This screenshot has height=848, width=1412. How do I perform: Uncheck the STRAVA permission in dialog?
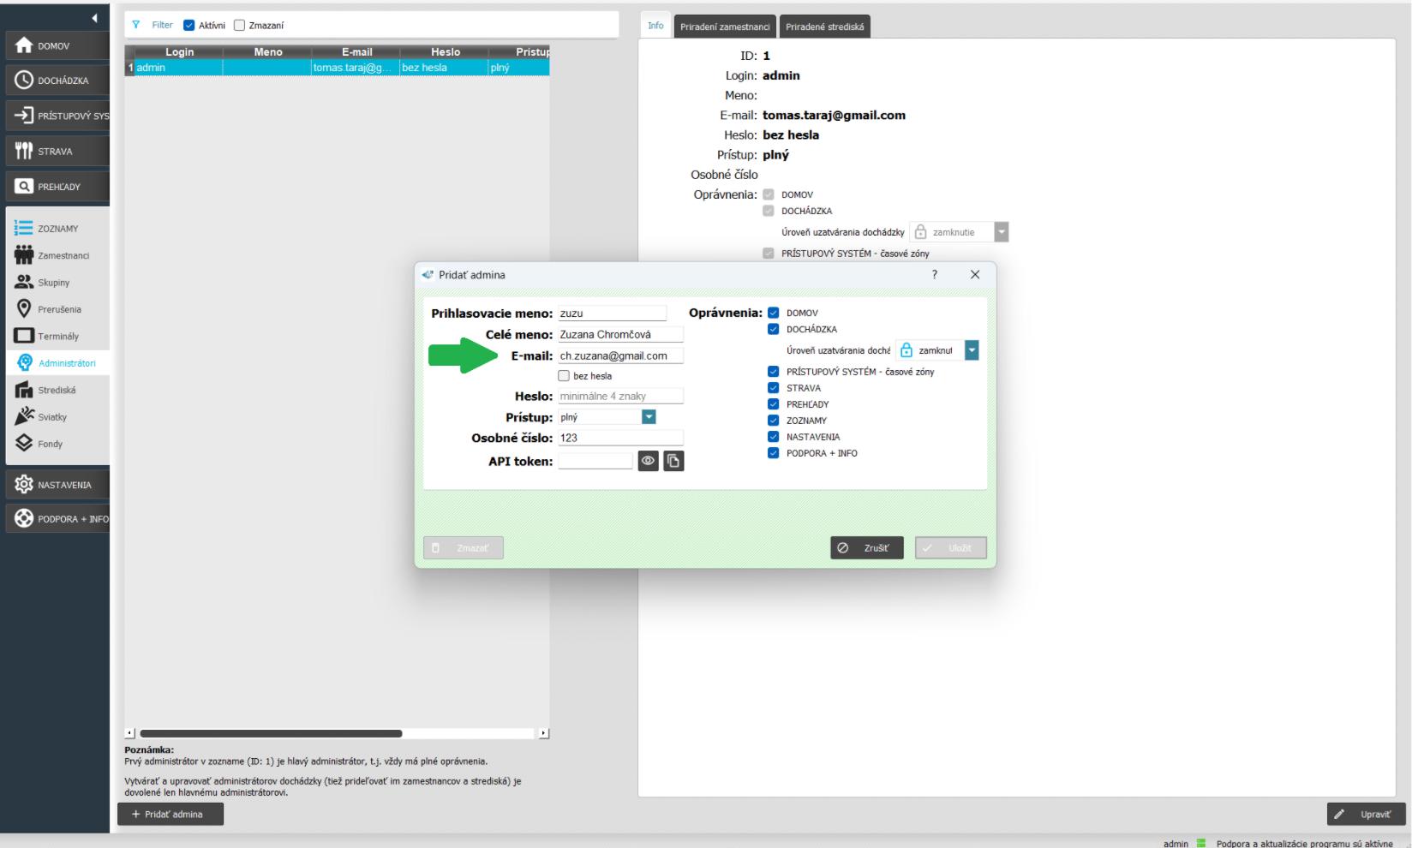tap(774, 388)
